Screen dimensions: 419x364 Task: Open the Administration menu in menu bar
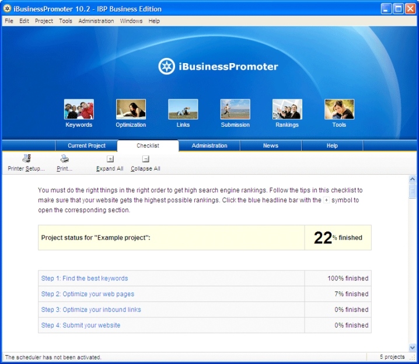(x=96, y=21)
